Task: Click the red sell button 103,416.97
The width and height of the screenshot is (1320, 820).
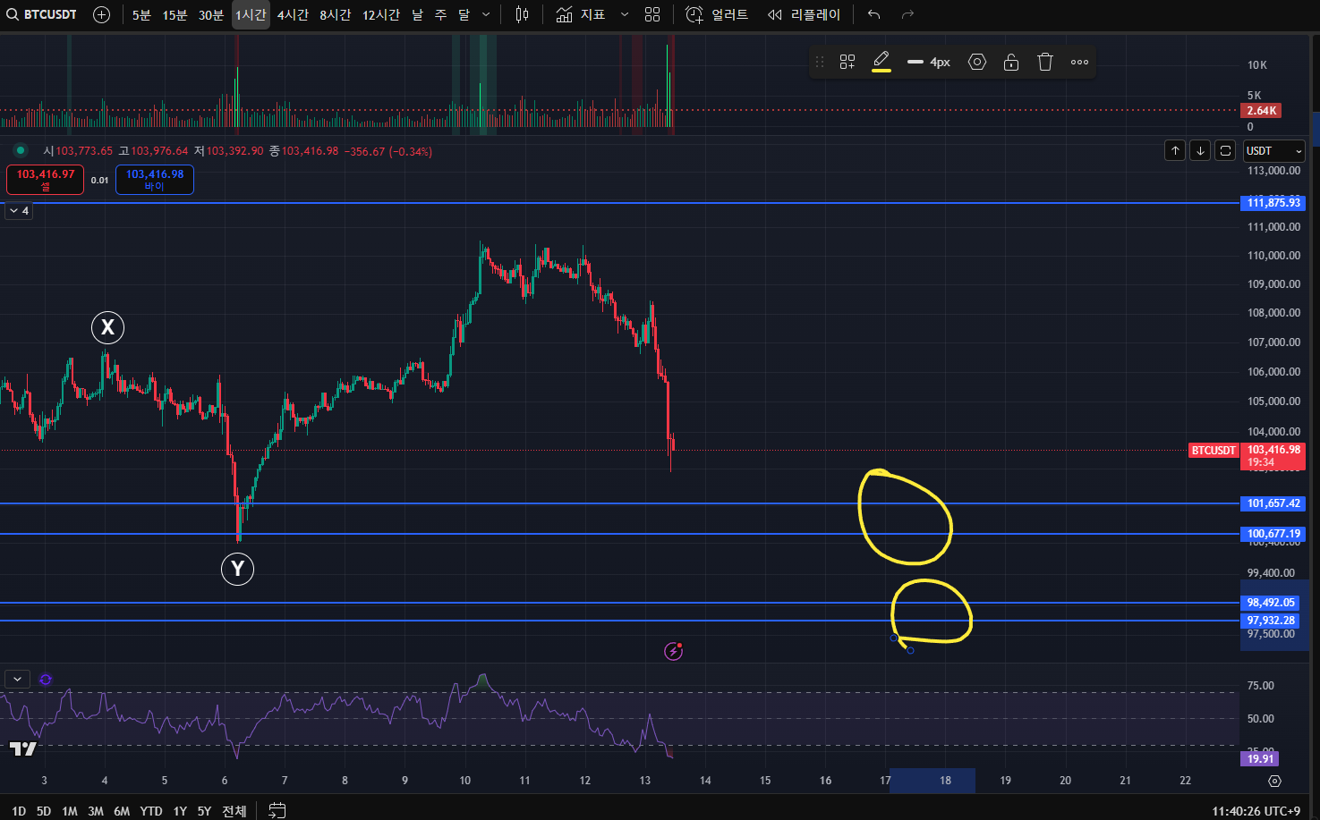Action: click(46, 180)
